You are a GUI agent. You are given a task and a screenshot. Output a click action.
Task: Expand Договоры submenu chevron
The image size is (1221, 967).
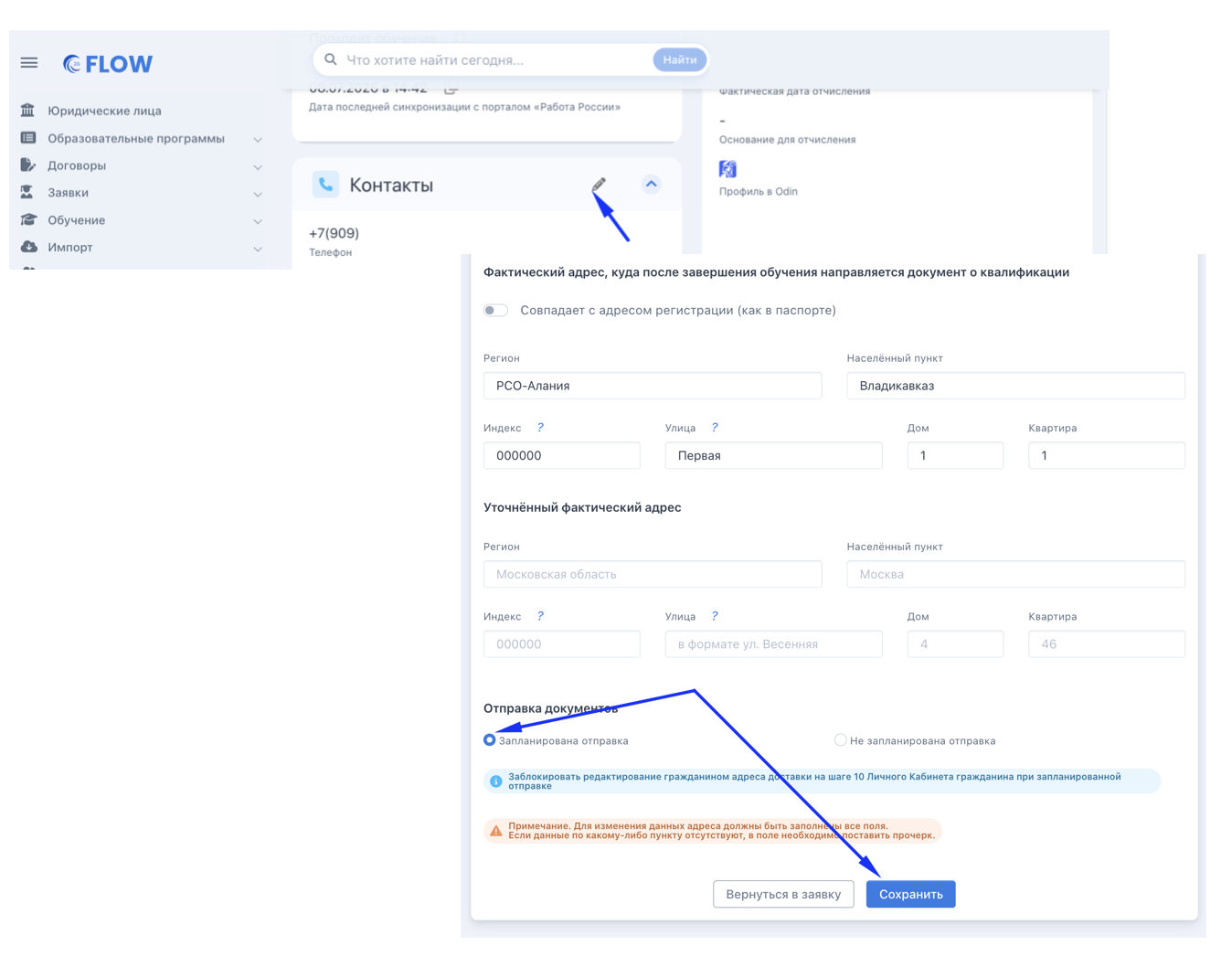click(258, 167)
